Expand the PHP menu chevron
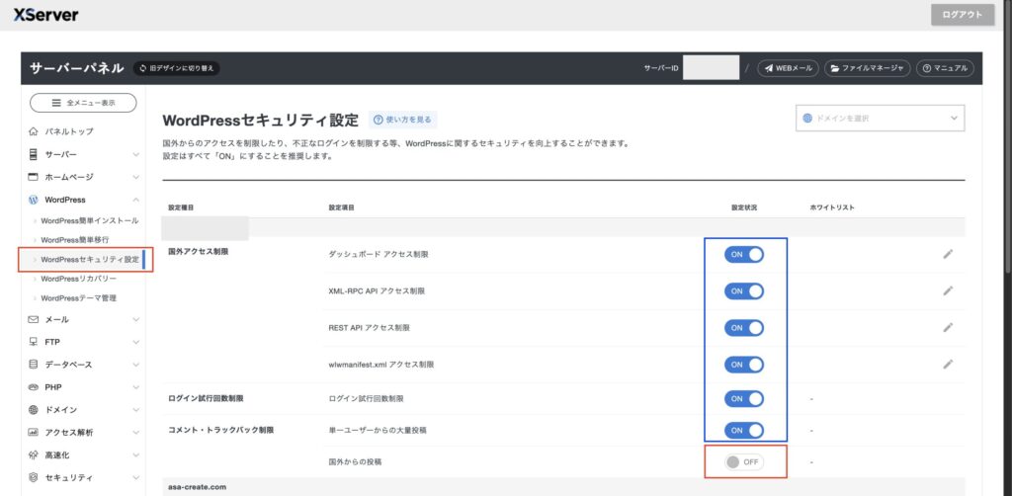 point(135,387)
